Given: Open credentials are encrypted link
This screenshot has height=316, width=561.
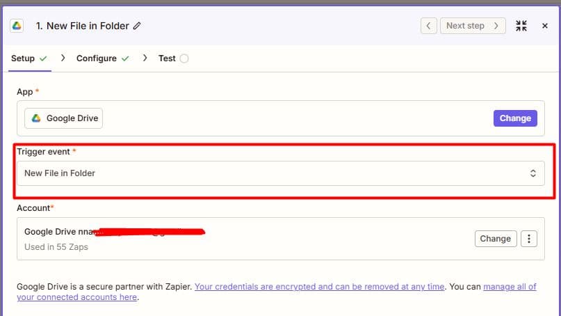Looking at the screenshot, I should point(320,287).
